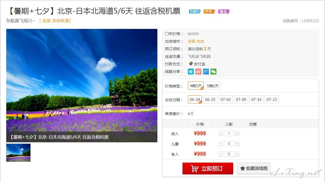Click senior price ¥999
Viewport: 325px width, 182px height.
pos(200,154)
